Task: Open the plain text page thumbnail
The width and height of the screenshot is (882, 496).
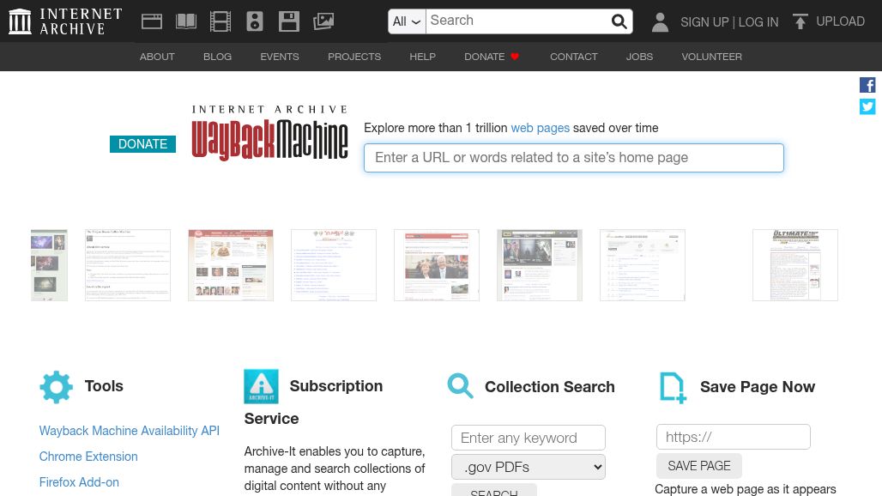Action: point(128,265)
